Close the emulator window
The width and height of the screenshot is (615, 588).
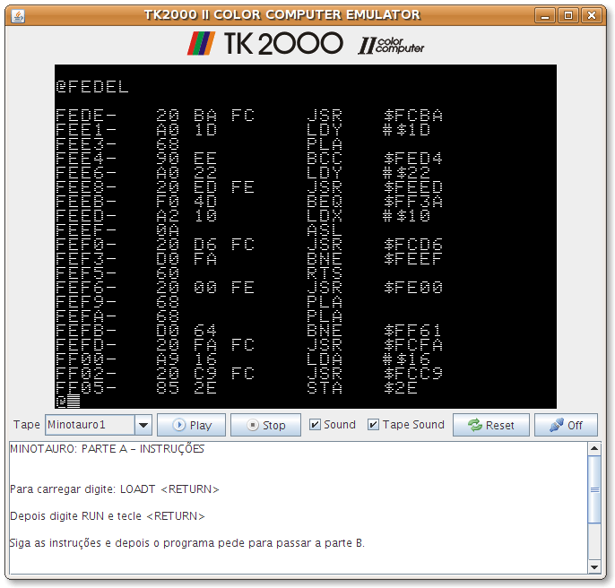[591, 16]
